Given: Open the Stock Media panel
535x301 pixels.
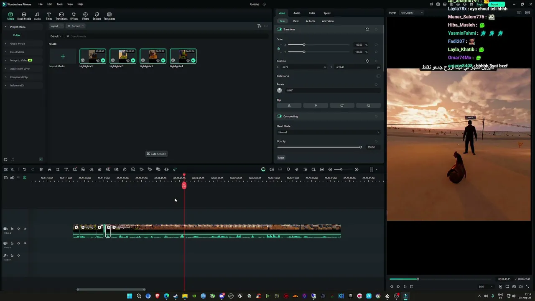Looking at the screenshot, I should pos(24,16).
